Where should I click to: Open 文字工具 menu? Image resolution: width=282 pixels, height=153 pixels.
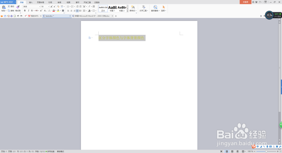click(144, 8)
